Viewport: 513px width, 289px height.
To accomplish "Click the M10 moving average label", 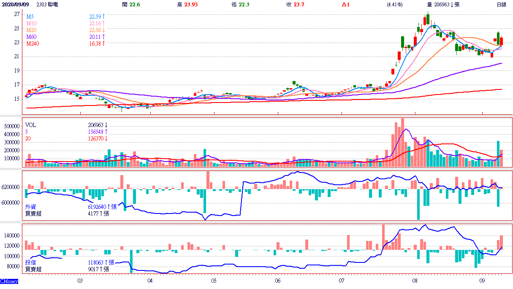I will [x=31, y=23].
